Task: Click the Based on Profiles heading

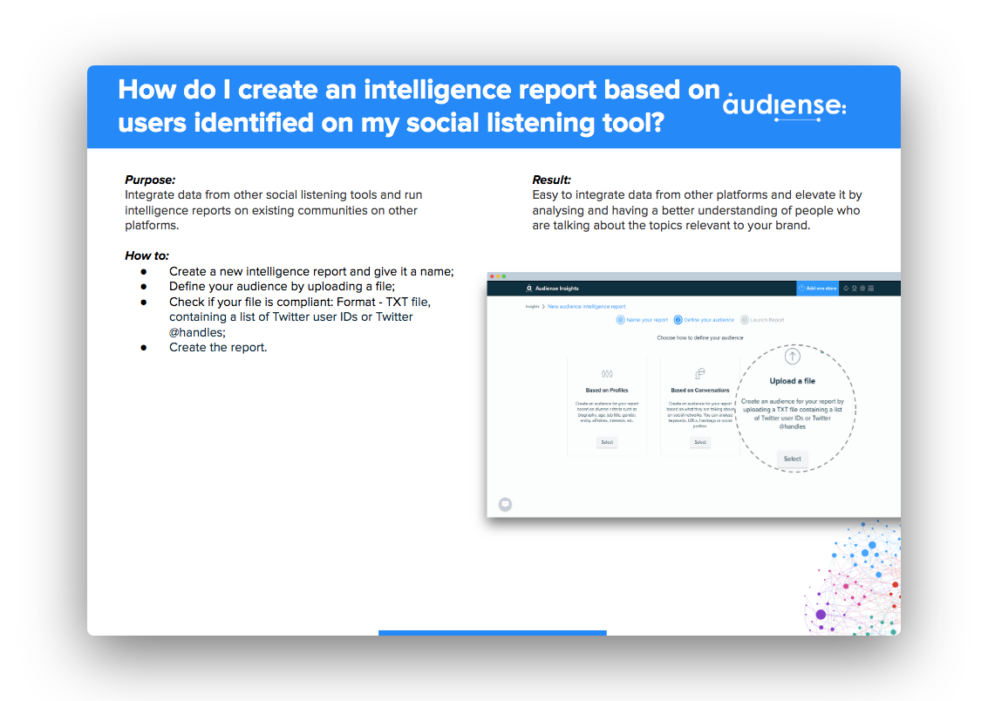Action: click(x=607, y=391)
